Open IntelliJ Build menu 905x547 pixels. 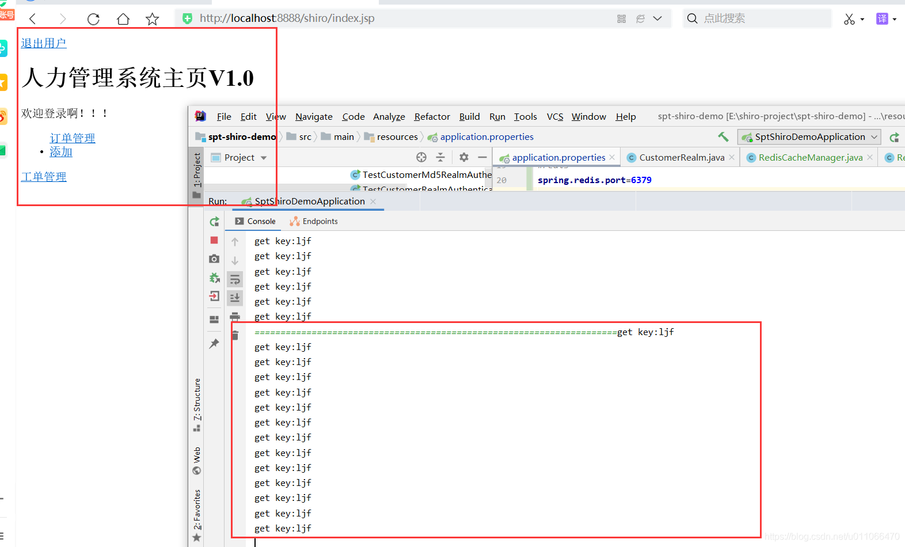coord(470,116)
